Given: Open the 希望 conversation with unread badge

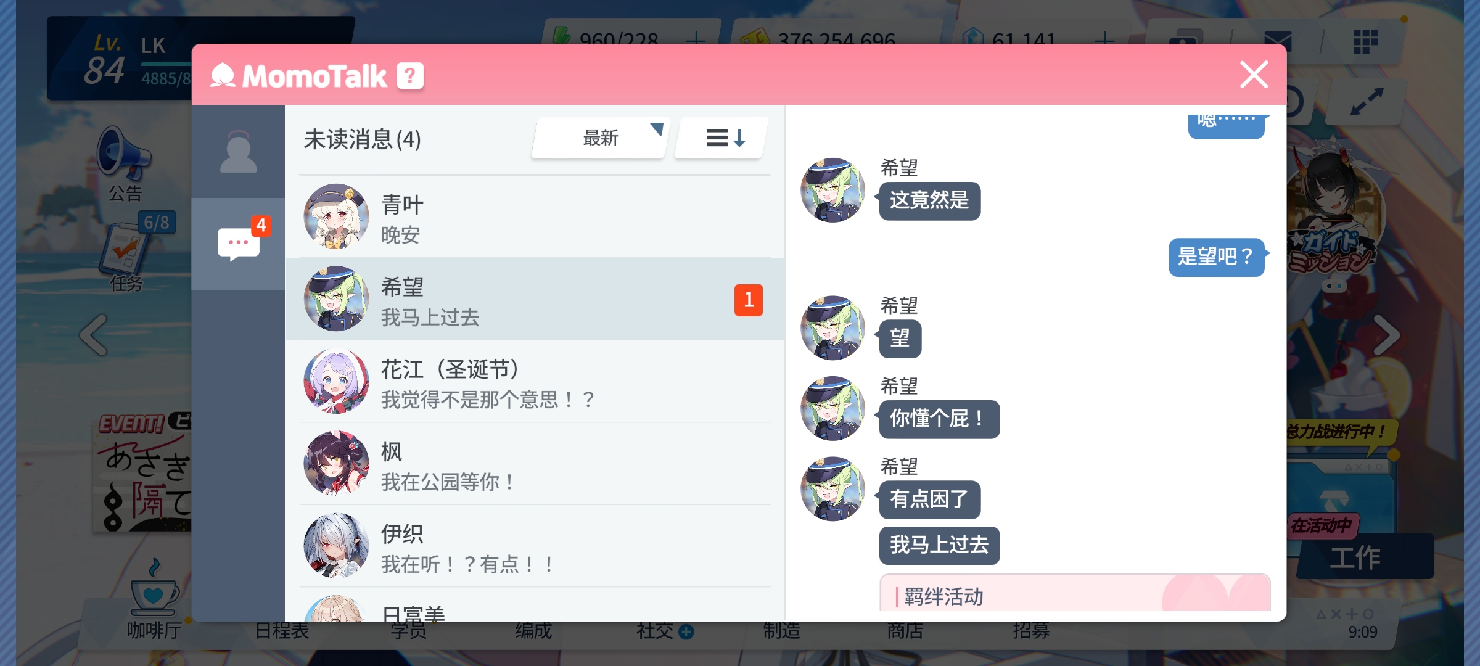Looking at the screenshot, I should 535,299.
